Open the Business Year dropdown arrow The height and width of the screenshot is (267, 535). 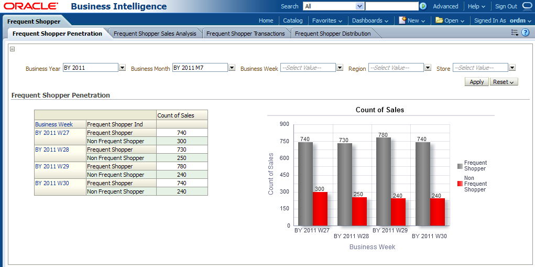(123, 68)
